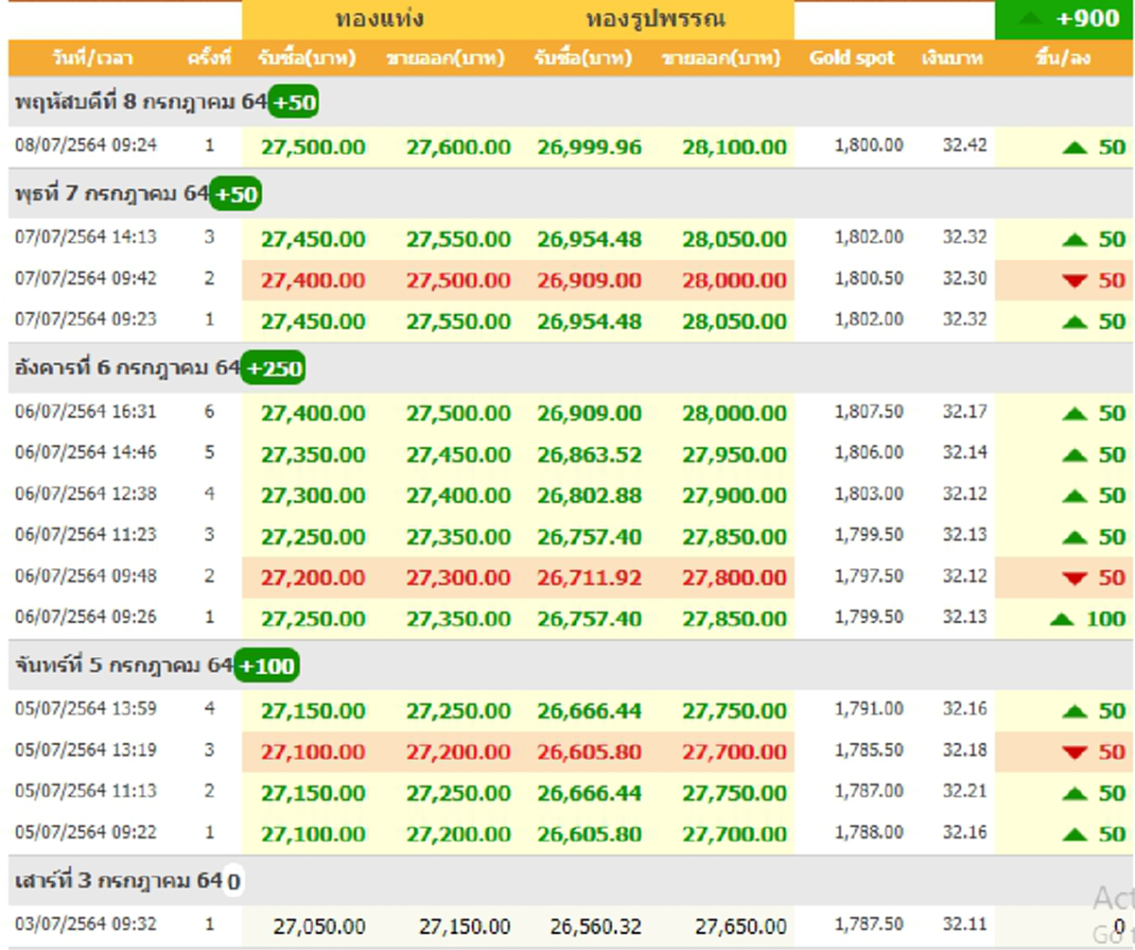
Task: Click the up arrow in the 06/07/2564 16:31 row
Action: click(x=1074, y=413)
